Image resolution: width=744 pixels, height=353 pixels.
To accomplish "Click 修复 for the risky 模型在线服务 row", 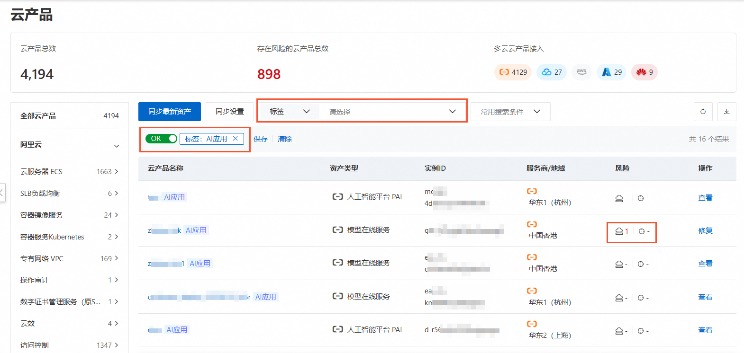I will tap(705, 230).
